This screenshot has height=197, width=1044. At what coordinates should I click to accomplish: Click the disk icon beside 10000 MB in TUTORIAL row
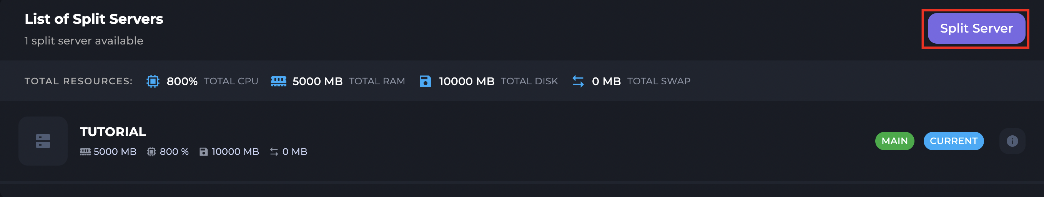203,152
